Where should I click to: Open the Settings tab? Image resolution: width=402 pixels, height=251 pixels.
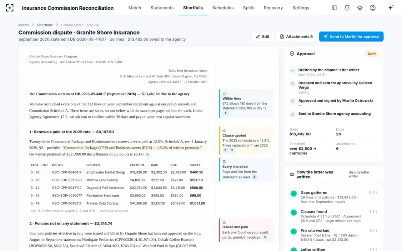click(301, 8)
